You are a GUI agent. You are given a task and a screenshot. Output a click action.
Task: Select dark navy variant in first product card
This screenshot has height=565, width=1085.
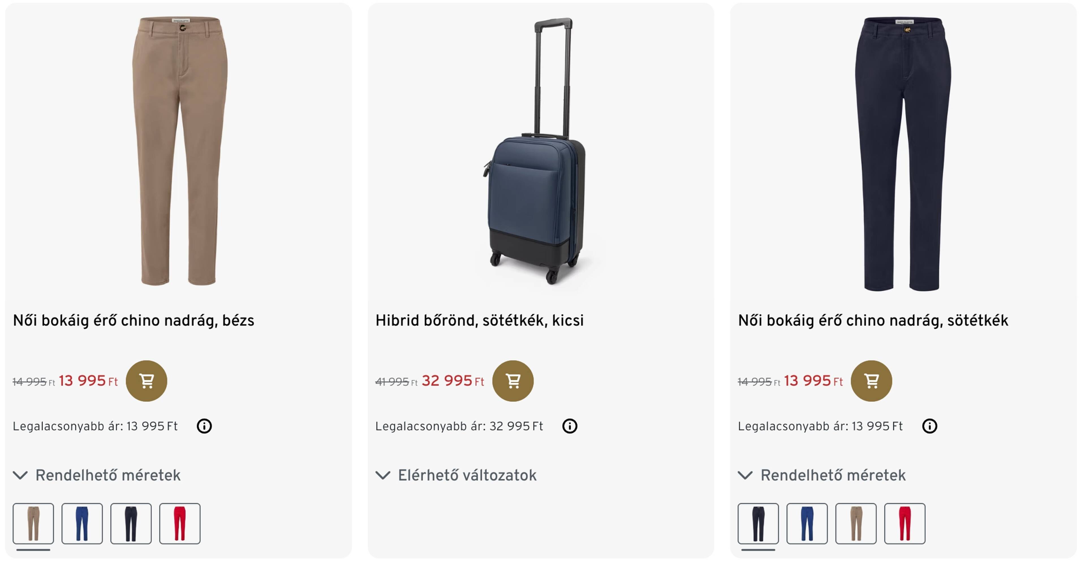[x=131, y=523]
